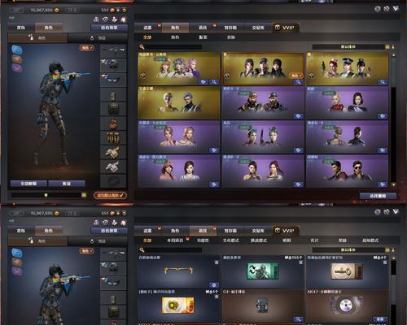The image size is (407, 325).
Task: Open the default sort dropdown in lower inventory
Action: pyautogui.click(x=348, y=250)
